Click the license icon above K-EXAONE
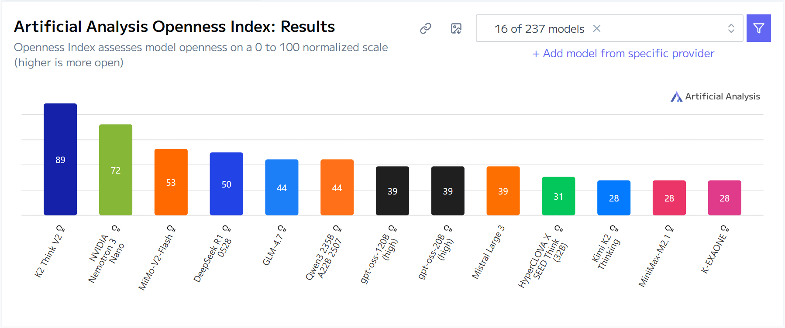The width and height of the screenshot is (785, 328). [724, 227]
